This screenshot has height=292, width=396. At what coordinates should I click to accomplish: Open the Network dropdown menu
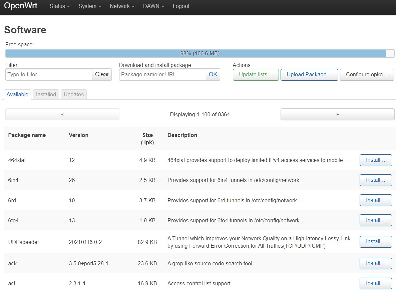(122, 6)
